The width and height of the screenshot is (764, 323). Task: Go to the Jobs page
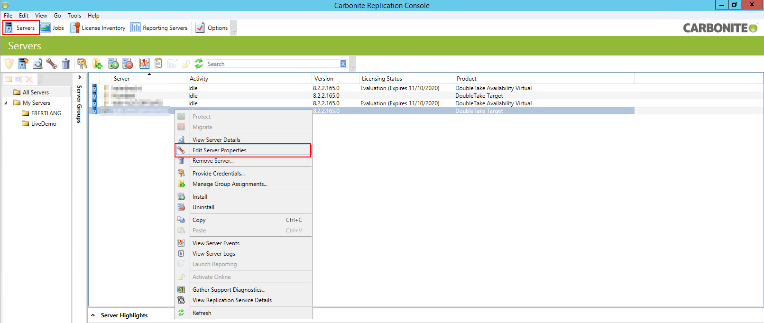[x=53, y=28]
